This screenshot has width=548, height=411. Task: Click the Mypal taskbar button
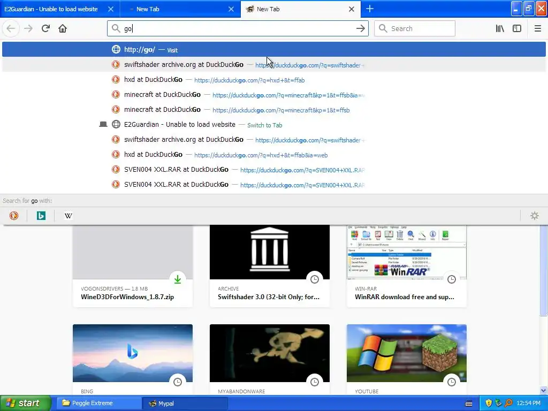pos(185,404)
